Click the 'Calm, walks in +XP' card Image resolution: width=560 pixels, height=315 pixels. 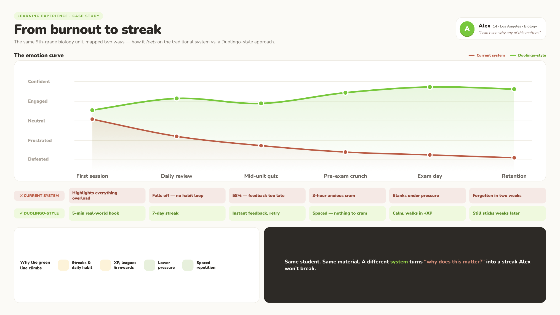coord(427,213)
